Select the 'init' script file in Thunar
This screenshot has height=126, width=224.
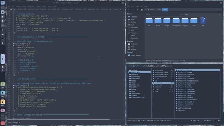click(x=203, y=22)
